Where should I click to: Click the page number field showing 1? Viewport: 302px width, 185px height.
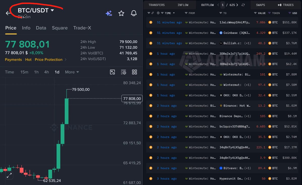223,5
